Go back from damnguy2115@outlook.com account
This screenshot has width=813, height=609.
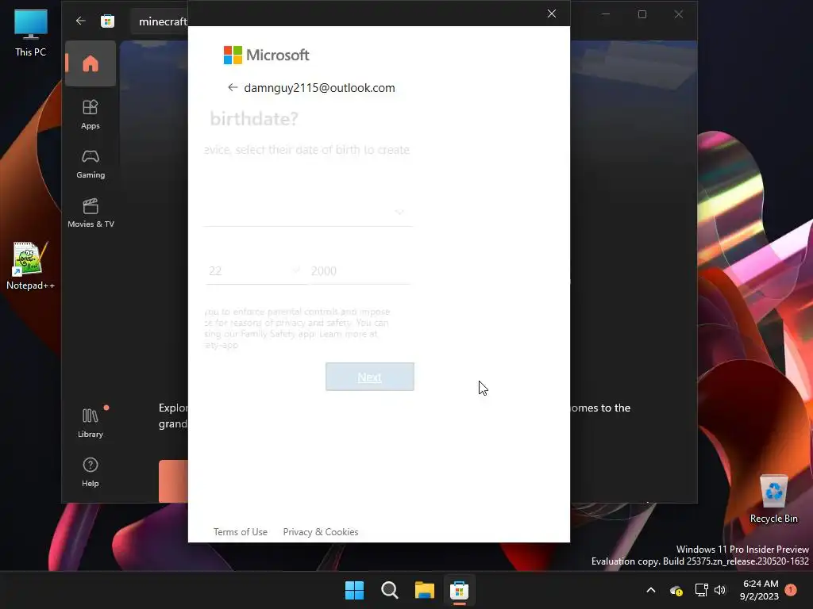pos(233,87)
